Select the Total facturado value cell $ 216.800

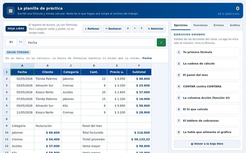pos(139,133)
